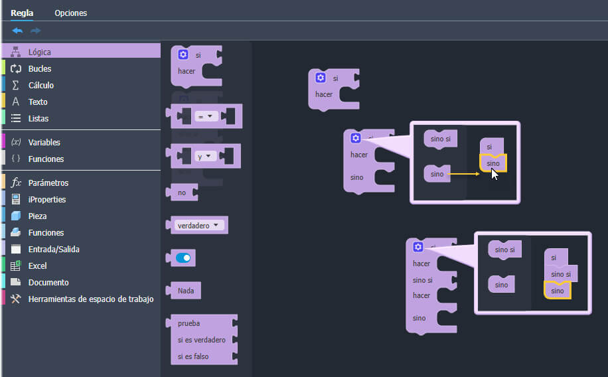The height and width of the screenshot is (377, 608).
Task: Click highlighted 'sino' under 'si' in upper popup
Action: point(493,163)
